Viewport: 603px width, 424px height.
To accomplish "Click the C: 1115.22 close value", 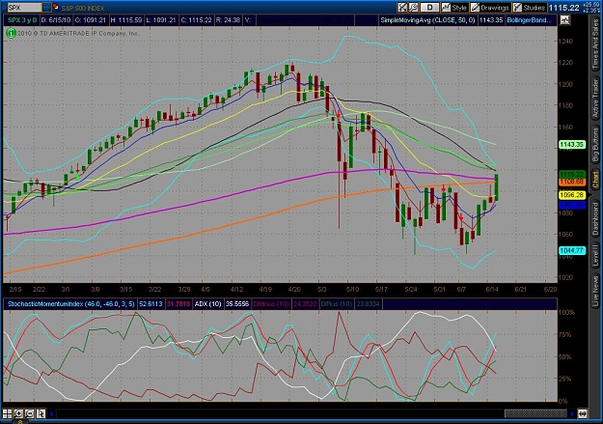I will [x=196, y=20].
